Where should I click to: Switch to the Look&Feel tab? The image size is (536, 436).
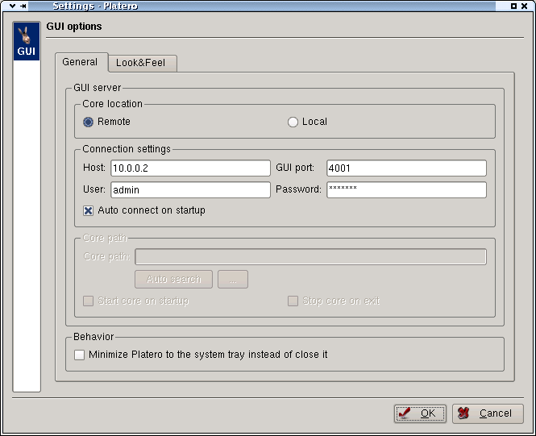click(x=140, y=63)
